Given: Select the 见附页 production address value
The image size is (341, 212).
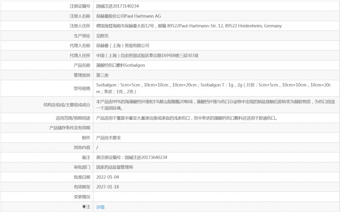Looking at the screenshot, I should click(103, 36).
